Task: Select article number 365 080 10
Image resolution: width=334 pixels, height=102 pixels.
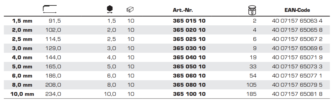Action: pos(189,85)
